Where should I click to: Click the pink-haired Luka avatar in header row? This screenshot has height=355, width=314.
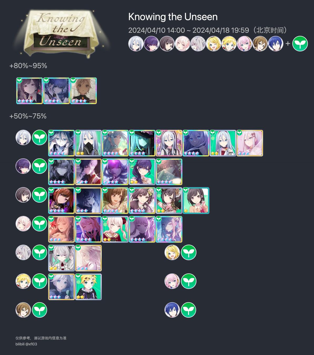pyautogui.click(x=244, y=43)
